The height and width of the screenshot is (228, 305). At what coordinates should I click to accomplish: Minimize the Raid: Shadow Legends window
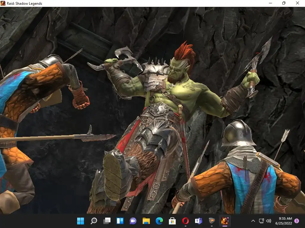(270, 3)
